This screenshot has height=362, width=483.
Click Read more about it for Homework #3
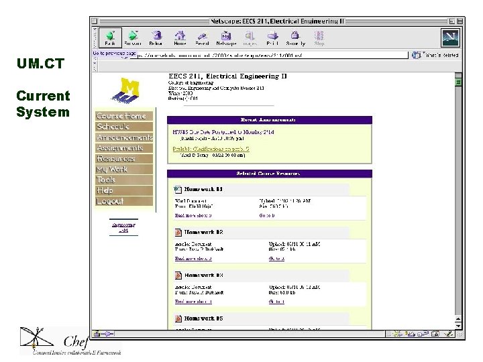[193, 302]
